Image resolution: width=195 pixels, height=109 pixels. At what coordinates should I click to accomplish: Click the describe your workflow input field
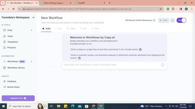(x=111, y=65)
